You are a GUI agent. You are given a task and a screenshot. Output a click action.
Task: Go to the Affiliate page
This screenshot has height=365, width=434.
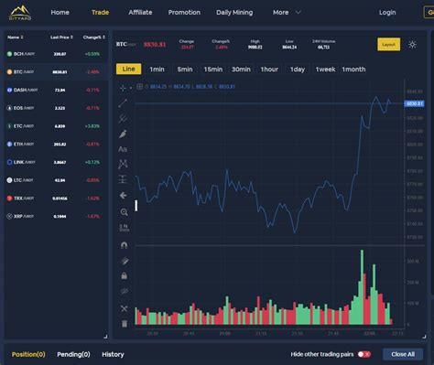pyautogui.click(x=140, y=13)
